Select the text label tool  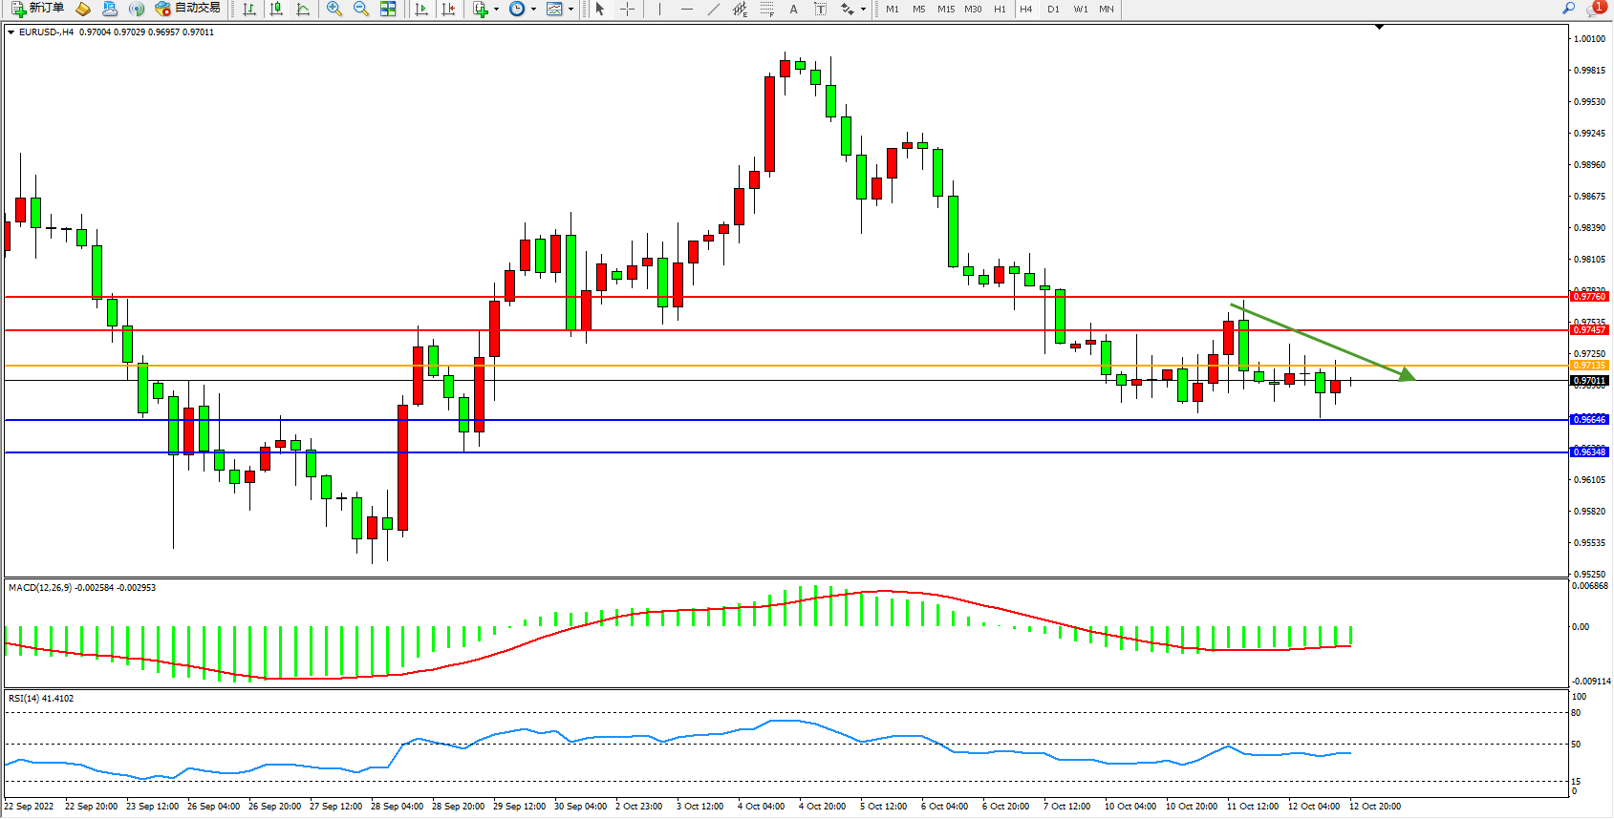tap(793, 9)
